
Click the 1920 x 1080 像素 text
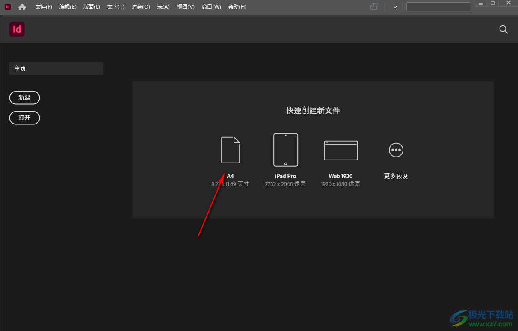coord(340,184)
